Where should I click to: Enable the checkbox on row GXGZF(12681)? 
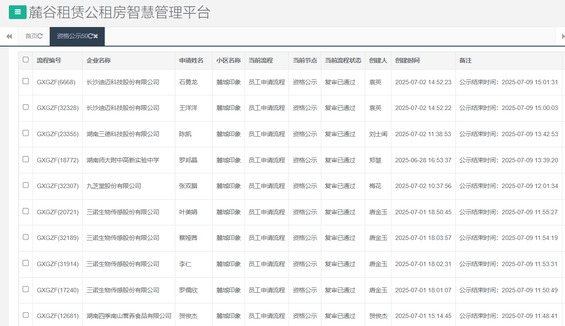[25, 316]
